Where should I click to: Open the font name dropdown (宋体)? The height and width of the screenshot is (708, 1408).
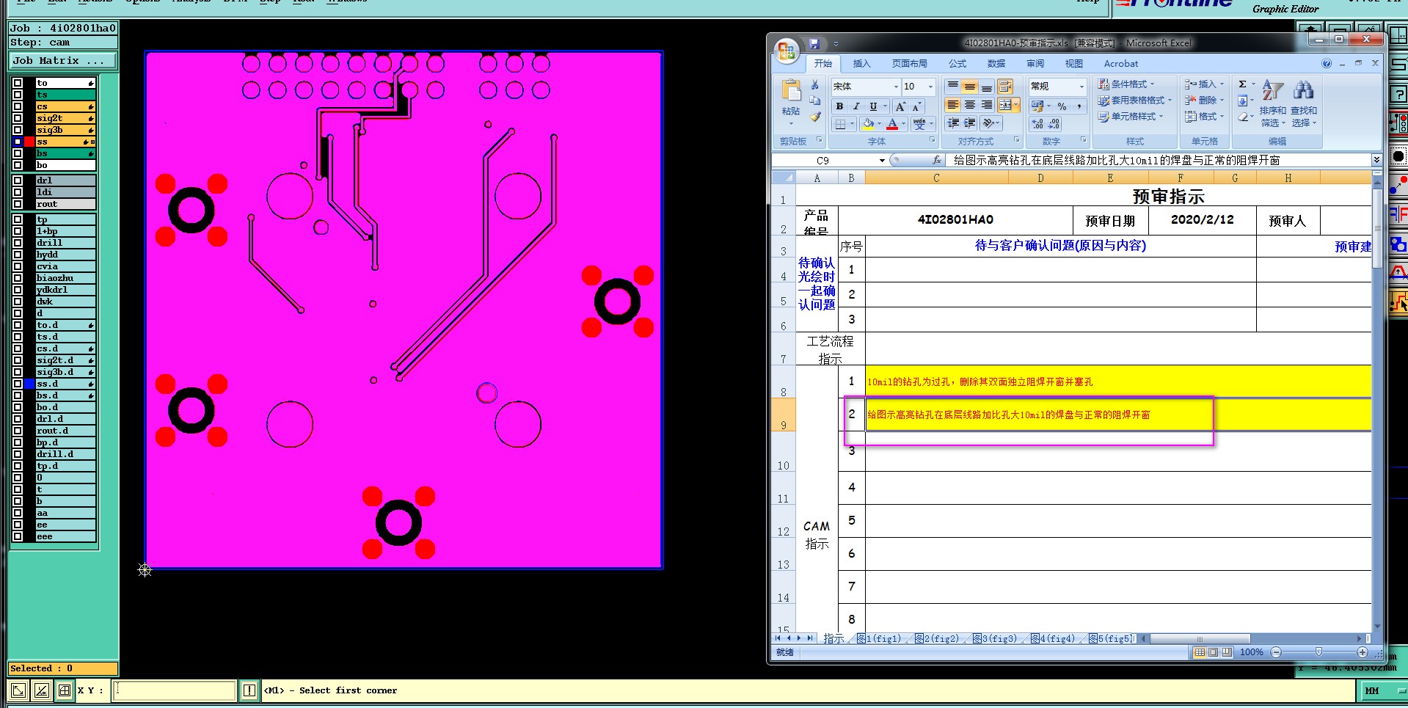pos(896,87)
